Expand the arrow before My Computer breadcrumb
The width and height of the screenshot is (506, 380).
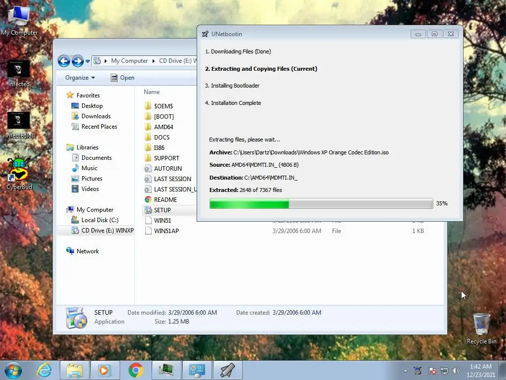106,61
